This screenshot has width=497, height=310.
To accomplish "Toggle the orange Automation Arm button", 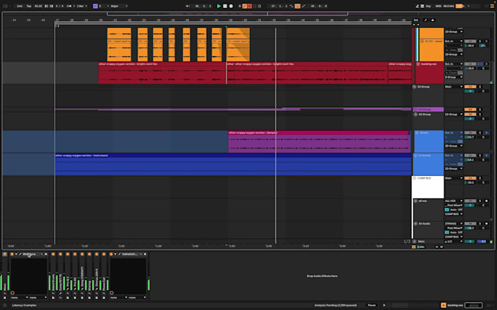I will 245,6.
